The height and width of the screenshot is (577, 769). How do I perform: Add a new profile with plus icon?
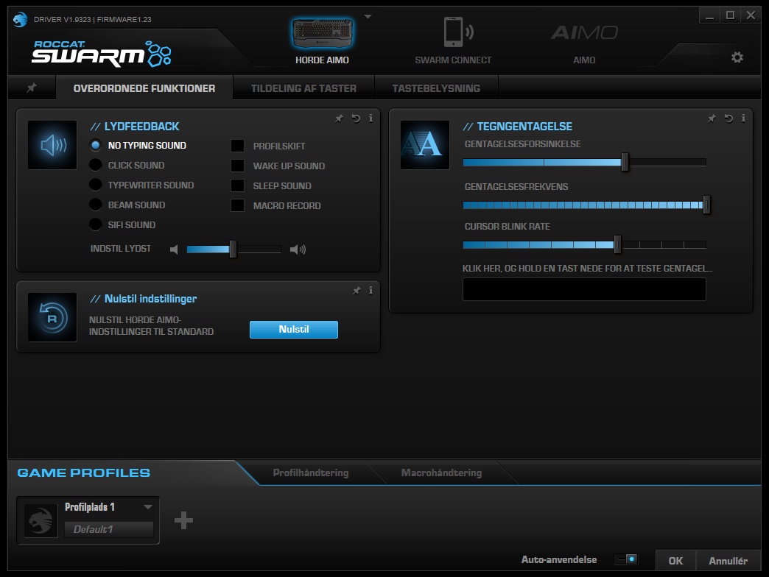pos(183,520)
